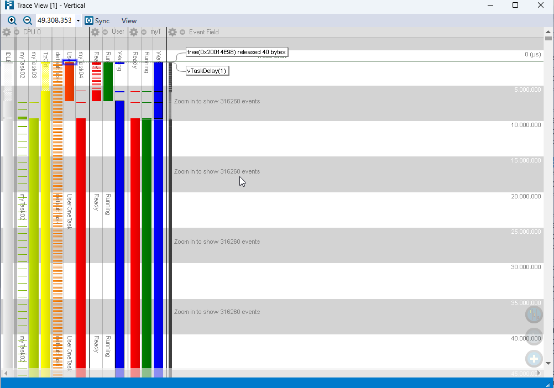Image resolution: width=554 pixels, height=388 pixels.
Task: Click the red myT Ready state bar
Action: coord(135,247)
